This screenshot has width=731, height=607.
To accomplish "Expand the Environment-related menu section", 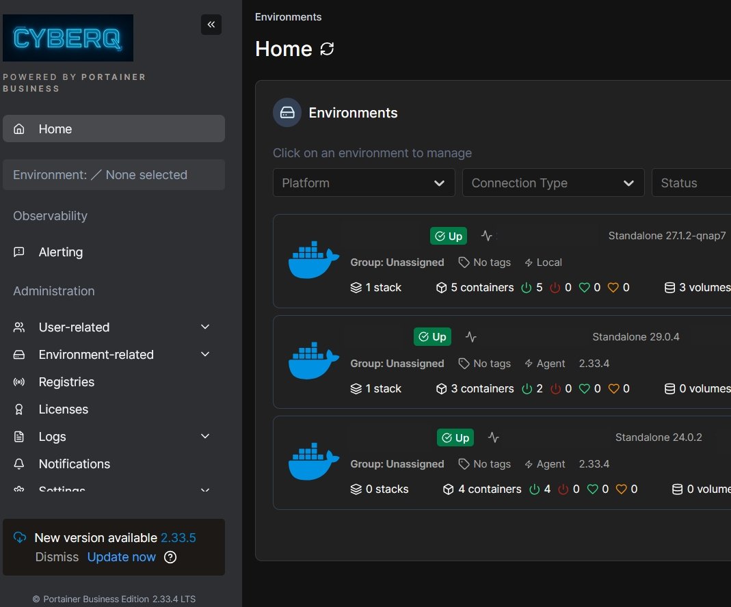I will (114, 355).
